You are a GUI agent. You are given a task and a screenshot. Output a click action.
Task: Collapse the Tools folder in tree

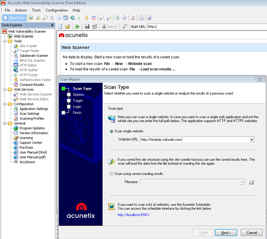pos(4,41)
